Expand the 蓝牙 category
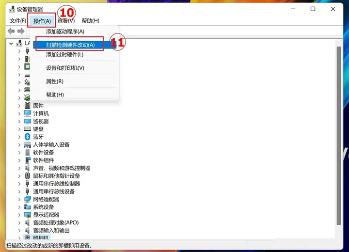349x252 pixels. (x=19, y=137)
